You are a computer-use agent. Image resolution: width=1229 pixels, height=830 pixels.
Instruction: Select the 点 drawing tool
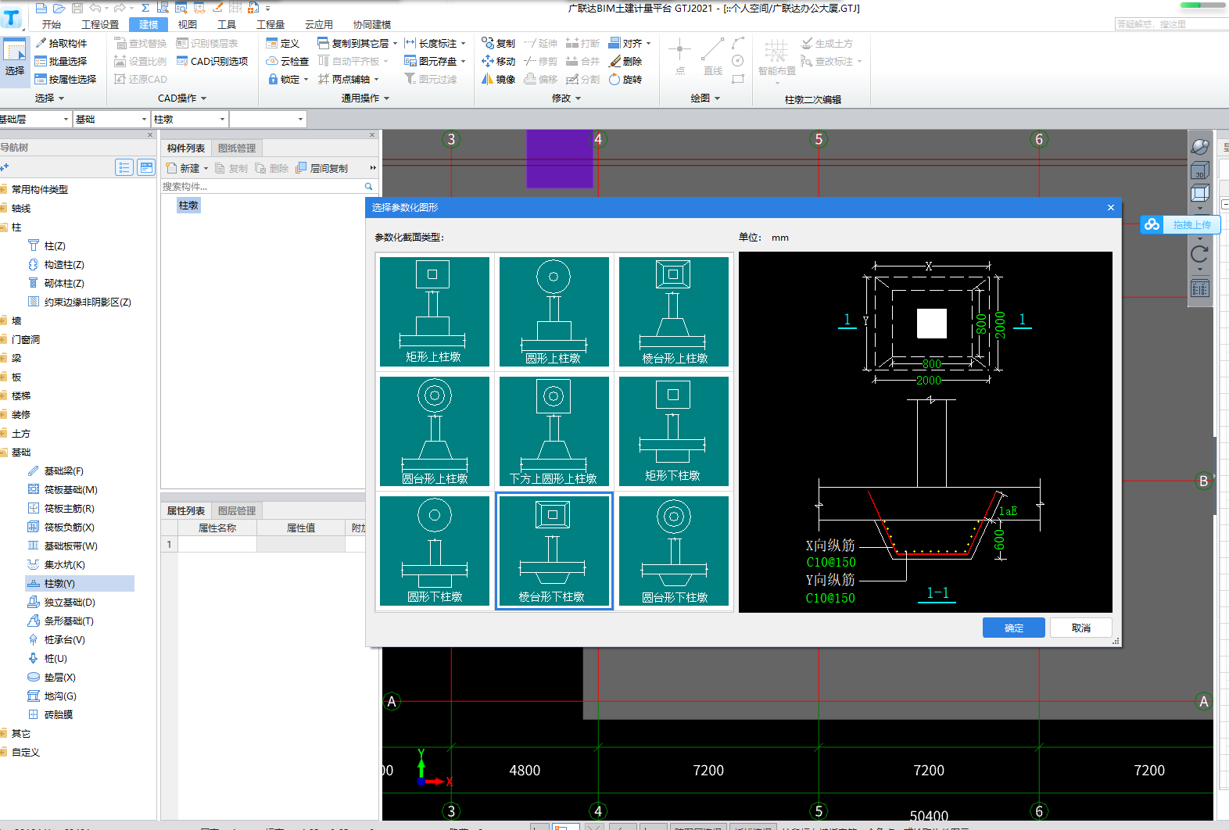coord(679,57)
